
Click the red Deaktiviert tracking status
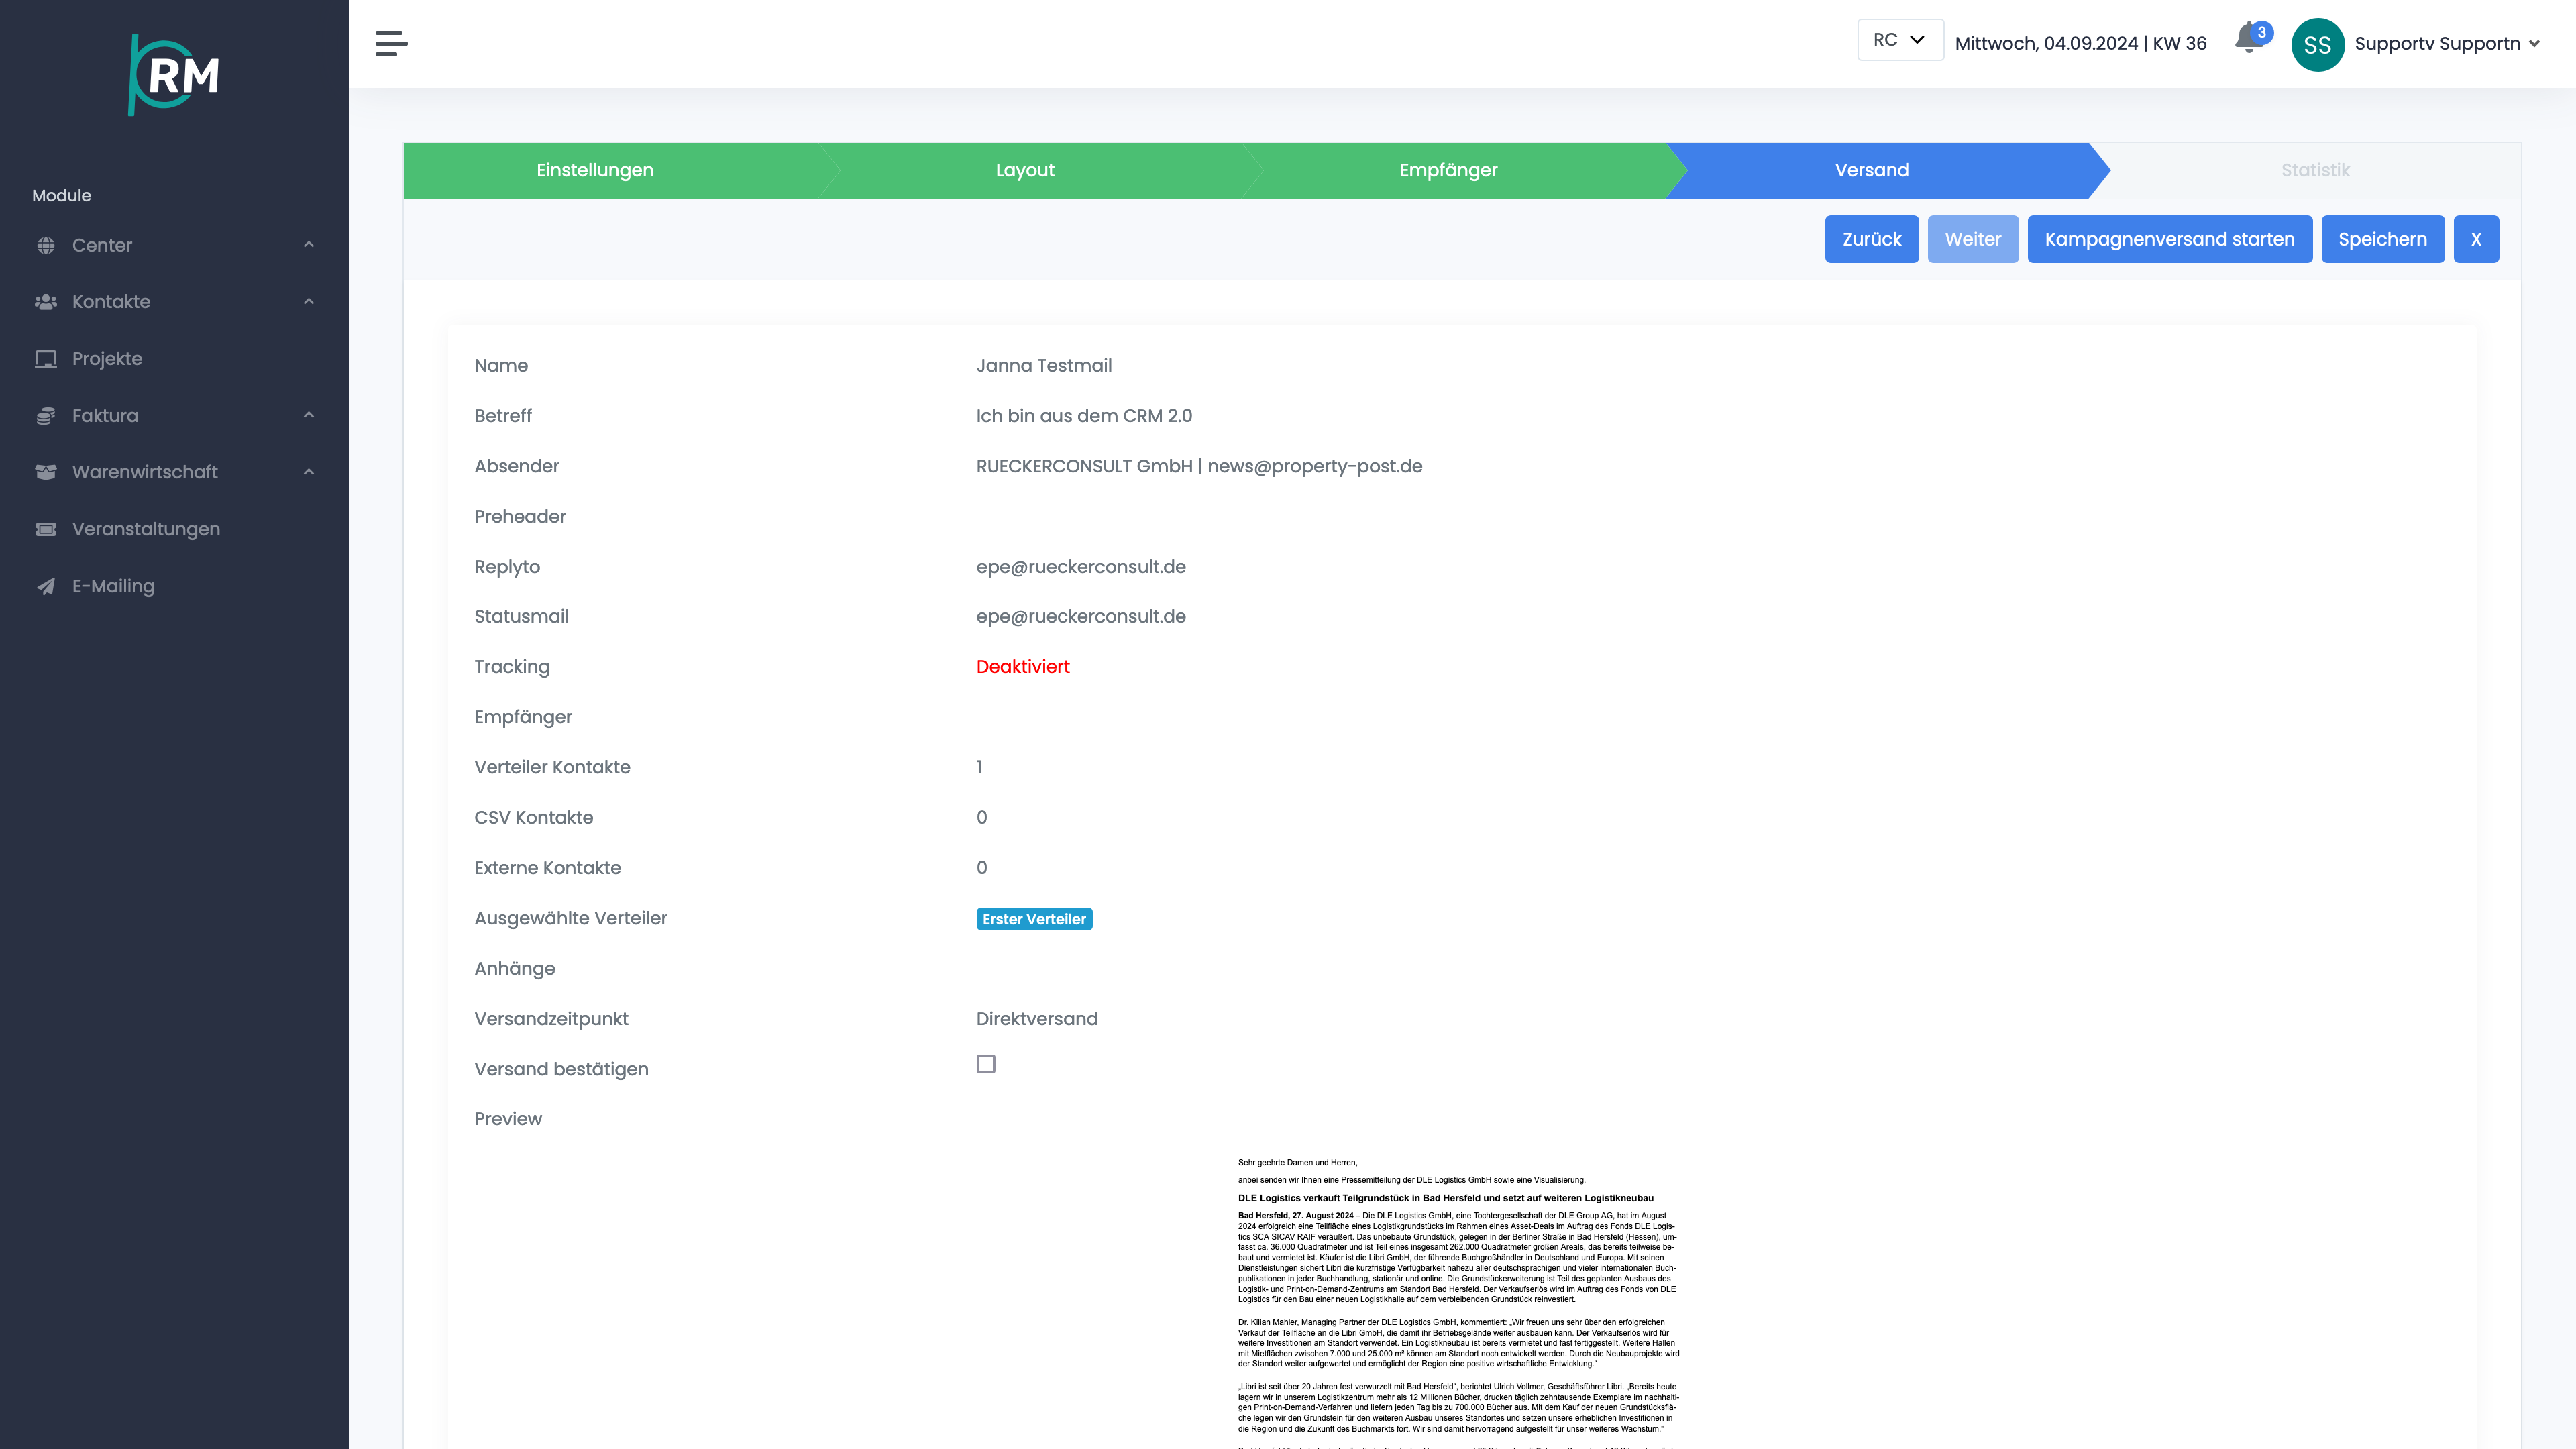[1023, 667]
